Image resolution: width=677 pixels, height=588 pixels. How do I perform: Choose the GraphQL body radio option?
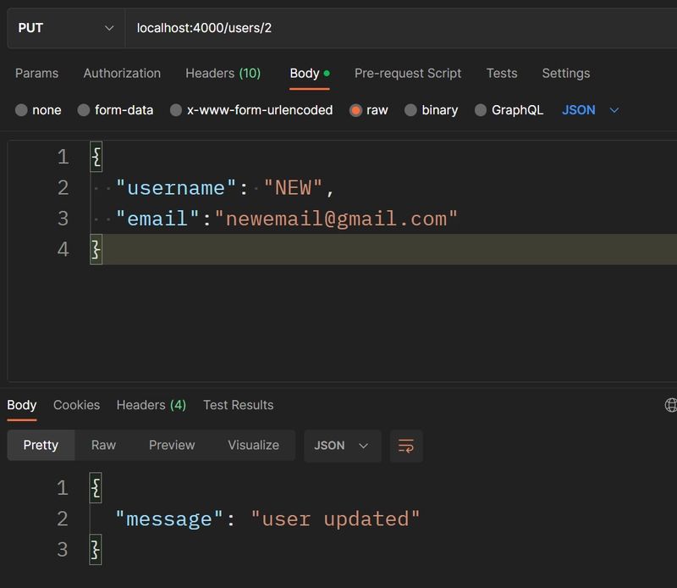tap(481, 110)
